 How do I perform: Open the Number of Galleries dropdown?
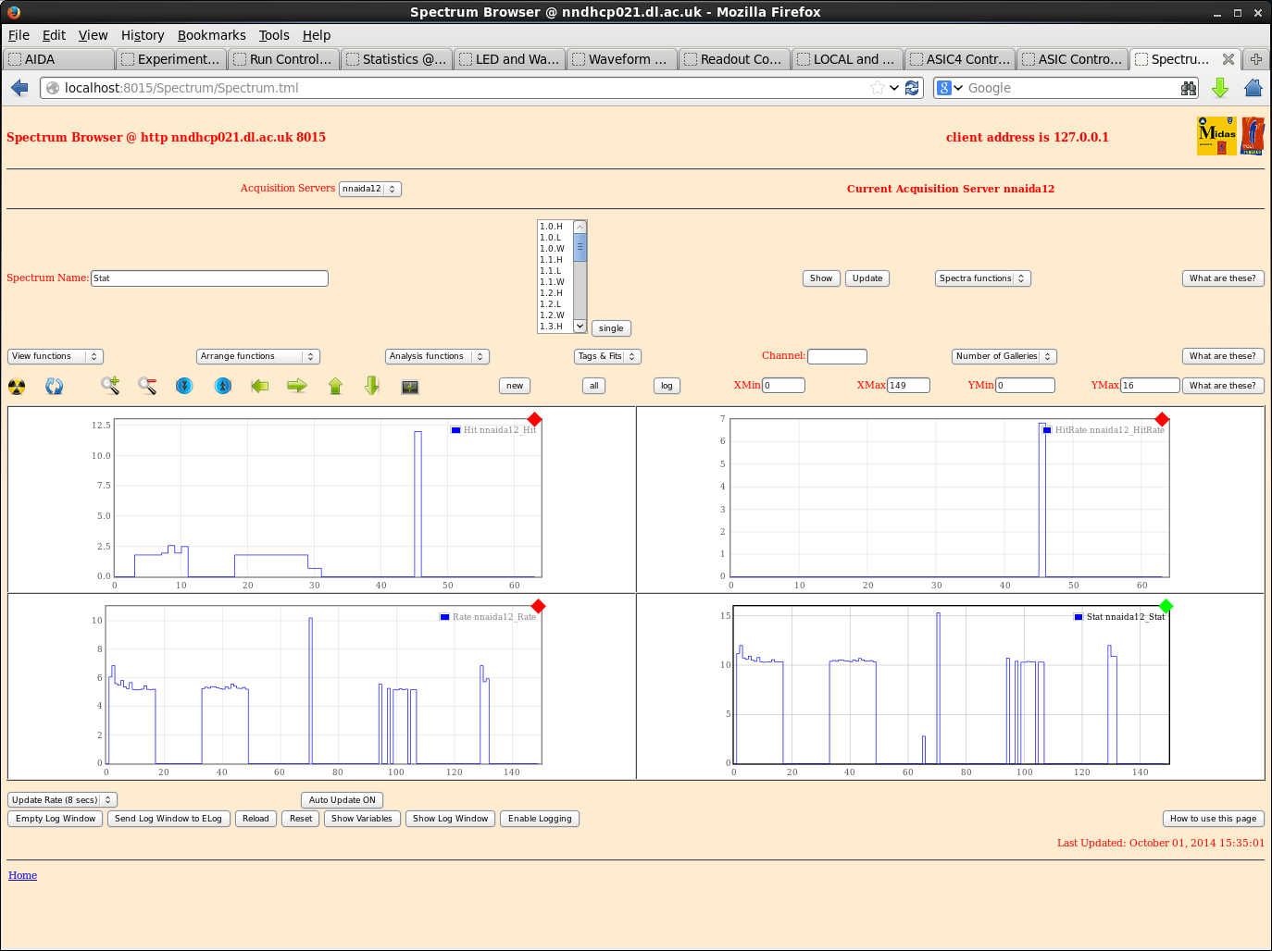(x=1004, y=356)
